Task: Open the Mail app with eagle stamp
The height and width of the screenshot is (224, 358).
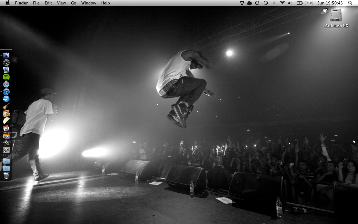Action: 6,70
